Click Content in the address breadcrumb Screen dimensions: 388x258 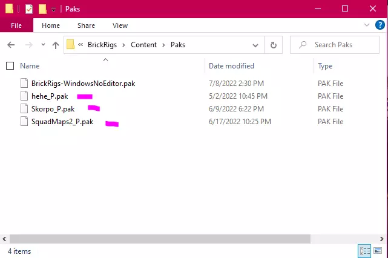tap(143, 45)
